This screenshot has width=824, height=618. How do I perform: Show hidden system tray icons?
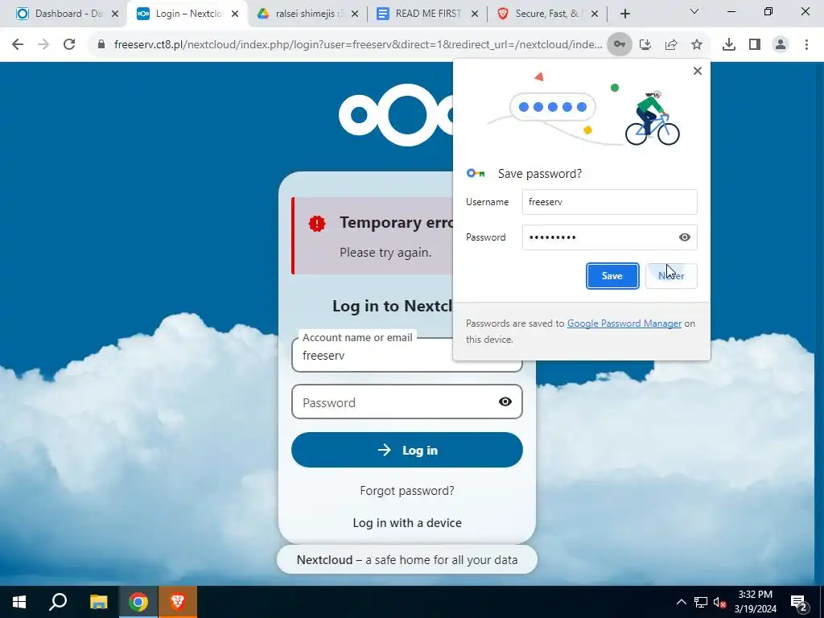click(x=681, y=602)
